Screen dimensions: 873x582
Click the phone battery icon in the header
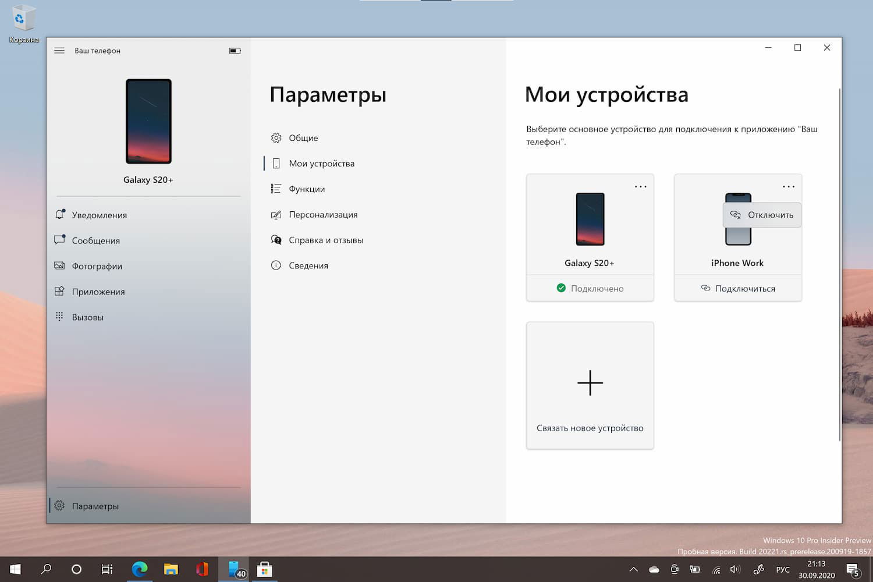tap(235, 51)
